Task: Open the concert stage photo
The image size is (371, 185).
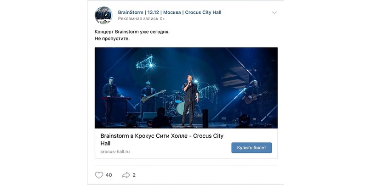Action: (x=186, y=88)
